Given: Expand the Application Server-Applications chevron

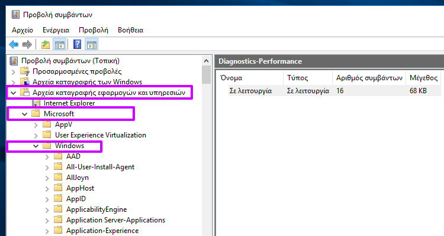Looking at the screenshot, I should coord(47,221).
